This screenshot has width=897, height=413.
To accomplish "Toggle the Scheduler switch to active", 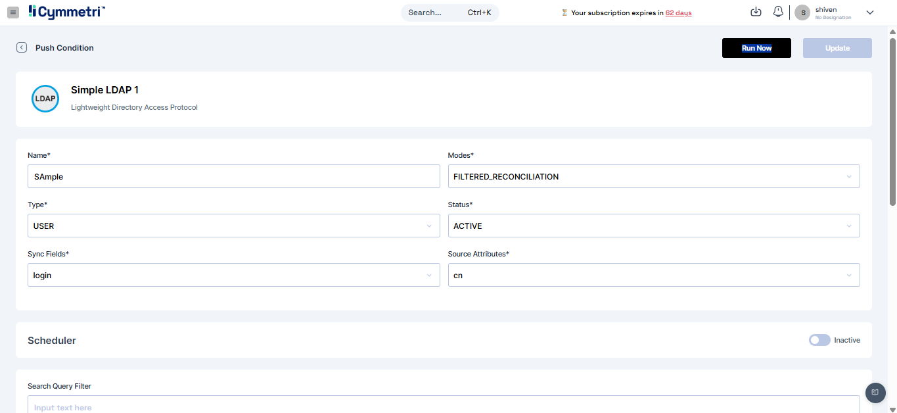I will coord(819,340).
